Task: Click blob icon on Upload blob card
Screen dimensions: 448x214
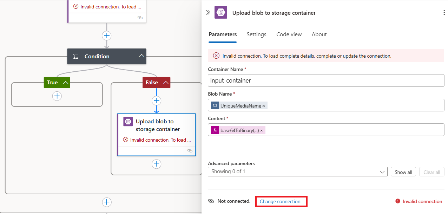Action: [128, 122]
